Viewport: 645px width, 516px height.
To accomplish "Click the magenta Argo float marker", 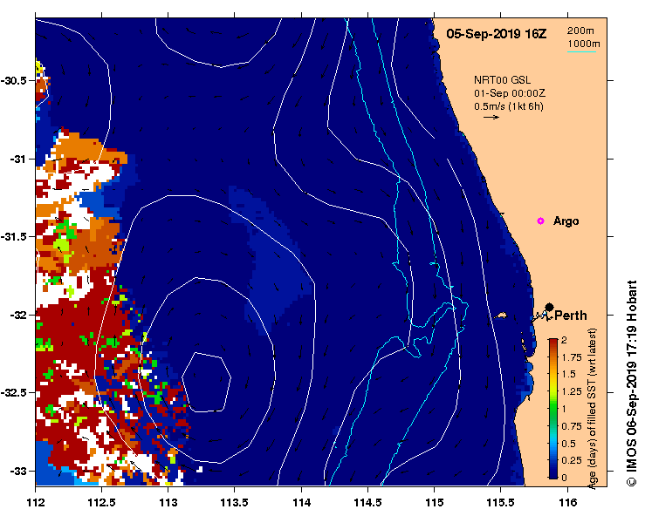I will [x=540, y=221].
